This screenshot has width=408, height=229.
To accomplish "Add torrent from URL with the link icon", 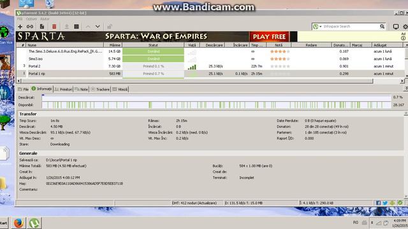I will (x=30, y=27).
